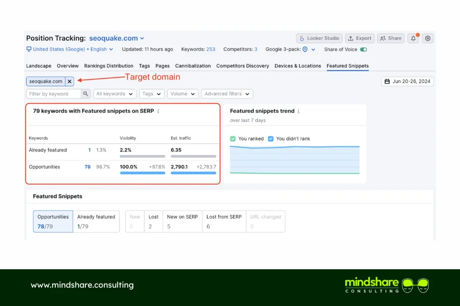Open the Tags filter dropdown
This screenshot has height=306, width=460.
pos(152,94)
